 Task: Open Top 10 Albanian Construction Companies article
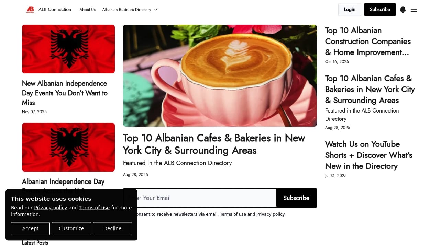click(368, 41)
